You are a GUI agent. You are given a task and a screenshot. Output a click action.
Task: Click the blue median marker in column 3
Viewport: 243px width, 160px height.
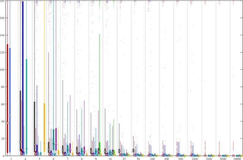pos(10,116)
